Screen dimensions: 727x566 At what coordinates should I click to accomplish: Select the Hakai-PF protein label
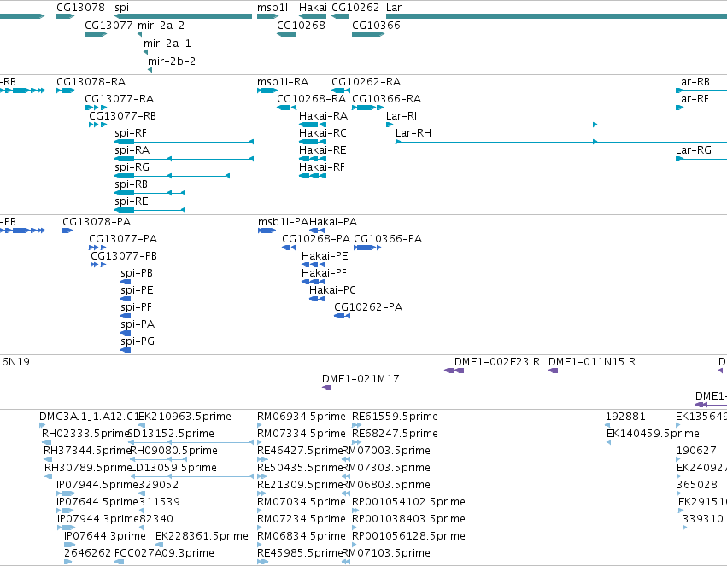pyautogui.click(x=324, y=273)
